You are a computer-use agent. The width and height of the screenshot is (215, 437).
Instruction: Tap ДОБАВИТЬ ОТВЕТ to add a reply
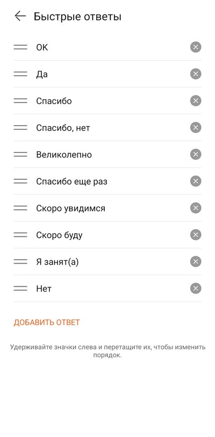pyautogui.click(x=47, y=323)
